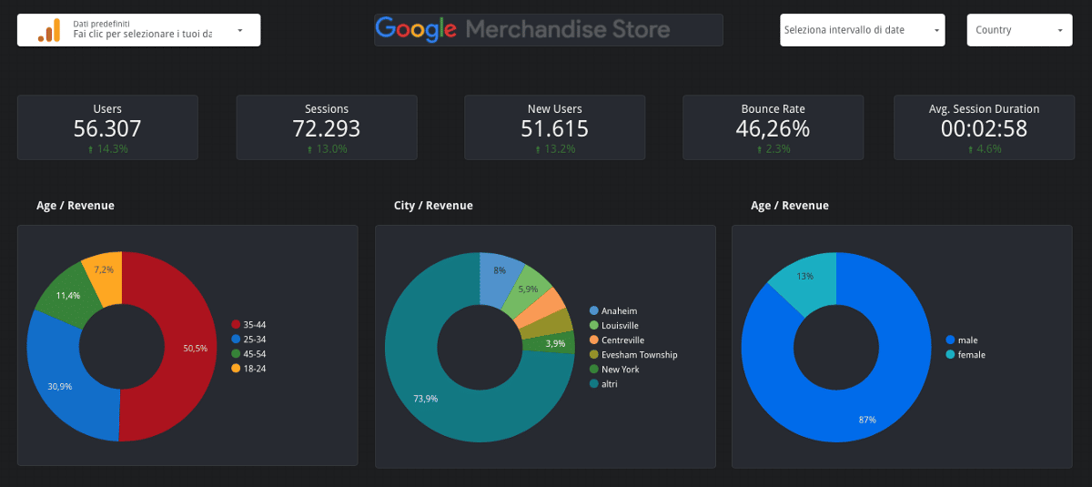The image size is (1092, 487).
Task: Click the Bounce Rate scorecard label
Action: pyautogui.click(x=773, y=109)
